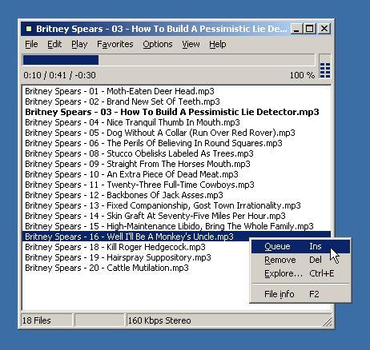The image size is (370, 350).
Task: Open the Edit menu
Action: (54, 44)
